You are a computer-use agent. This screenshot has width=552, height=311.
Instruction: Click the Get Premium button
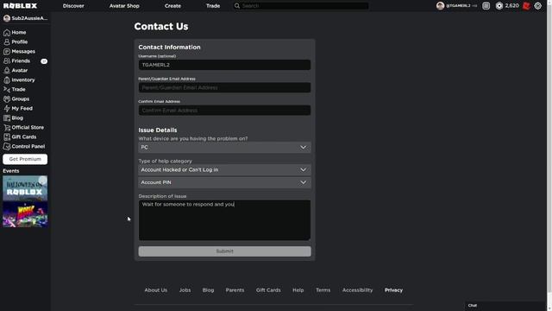(25, 159)
